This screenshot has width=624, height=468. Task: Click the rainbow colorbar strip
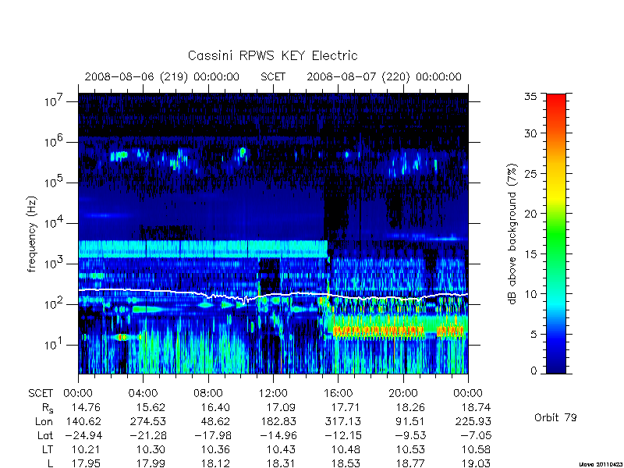coord(556,233)
